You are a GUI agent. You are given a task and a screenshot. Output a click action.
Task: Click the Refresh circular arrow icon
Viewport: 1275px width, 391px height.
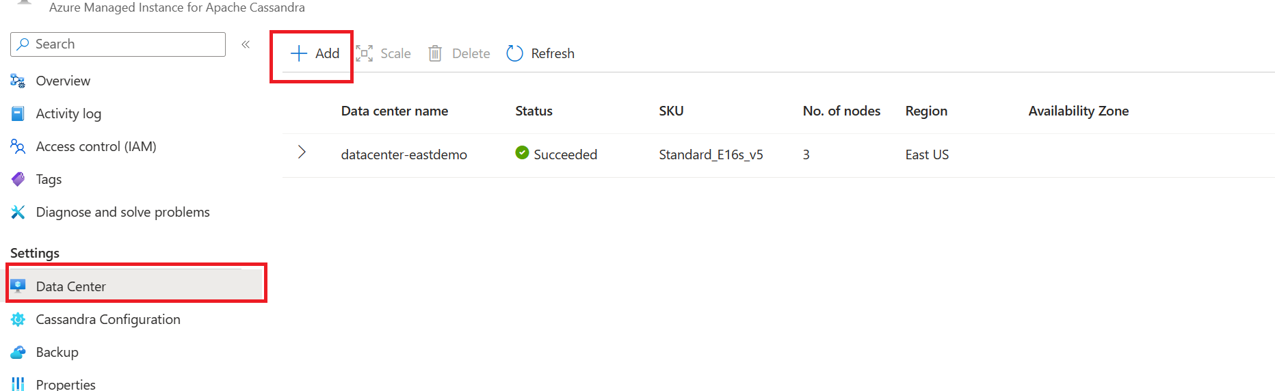pyautogui.click(x=514, y=53)
